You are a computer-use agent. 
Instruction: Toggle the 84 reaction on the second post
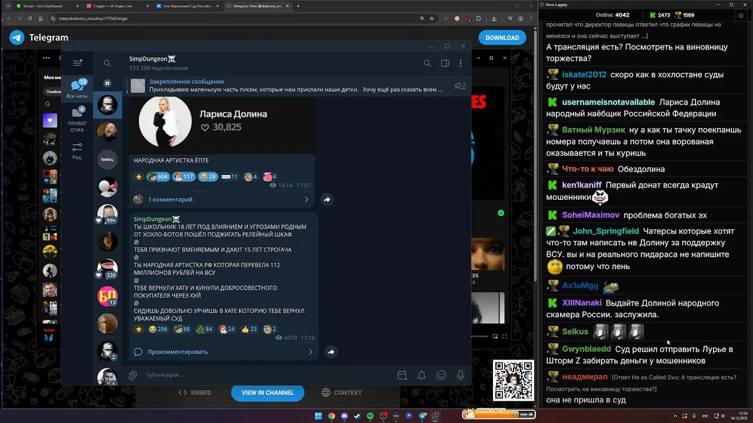click(x=204, y=329)
